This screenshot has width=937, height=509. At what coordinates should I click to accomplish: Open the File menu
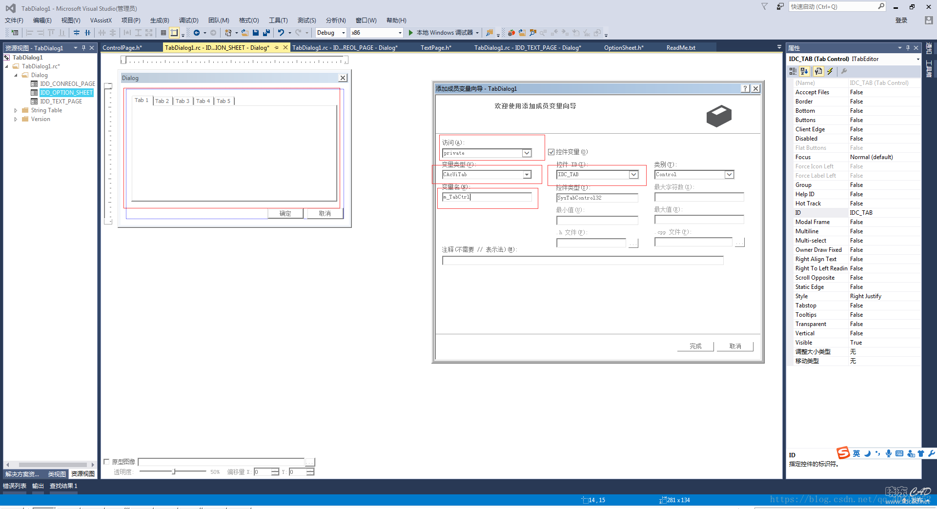(x=14, y=20)
